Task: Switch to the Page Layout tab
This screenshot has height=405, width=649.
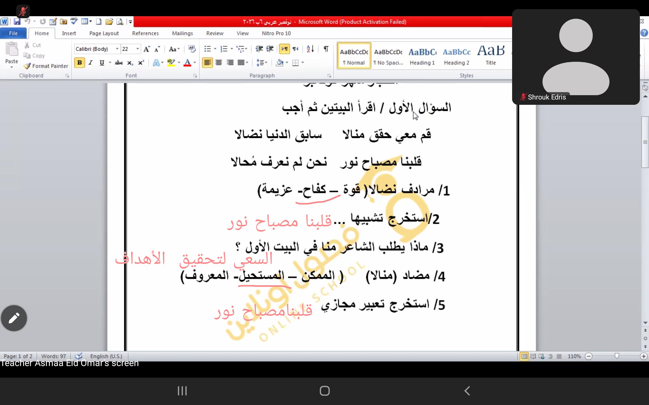Action: 104,33
